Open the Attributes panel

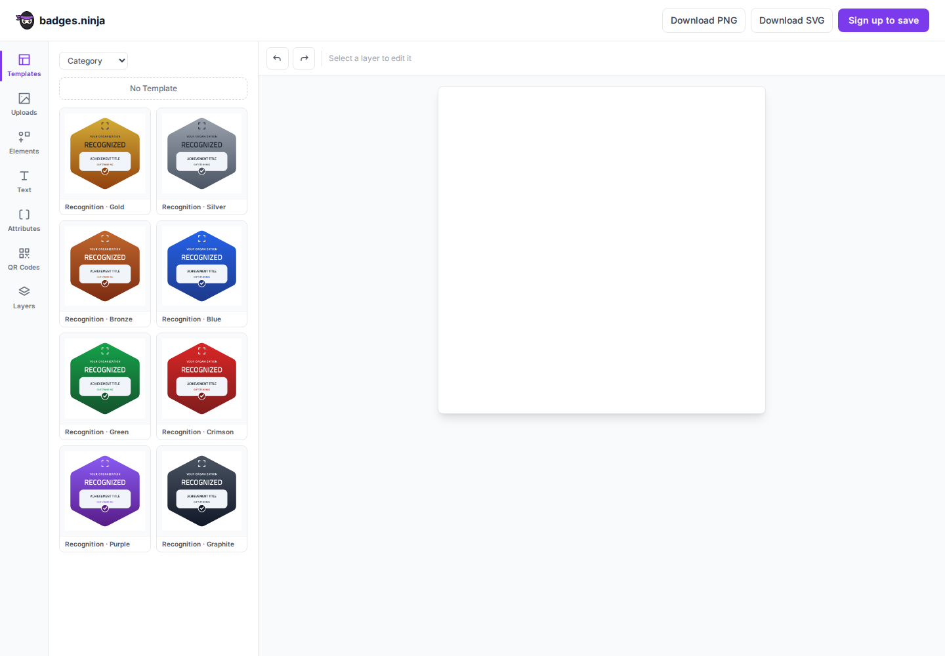click(24, 220)
